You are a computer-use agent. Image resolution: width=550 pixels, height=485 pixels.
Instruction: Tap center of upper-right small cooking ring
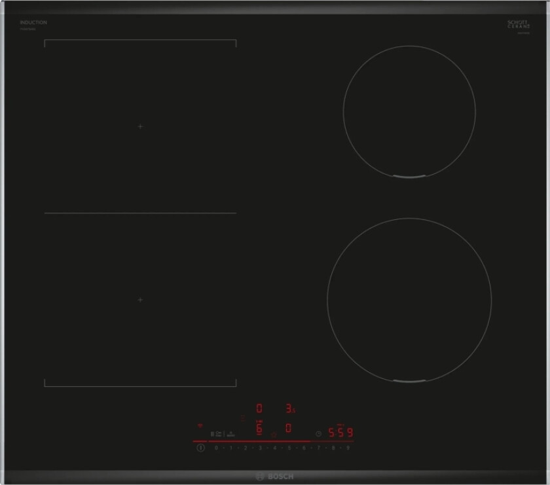tap(410, 112)
